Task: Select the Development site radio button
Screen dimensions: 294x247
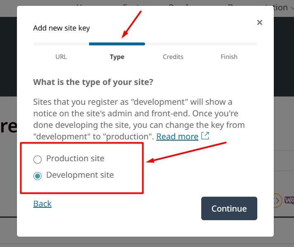Action: click(38, 176)
